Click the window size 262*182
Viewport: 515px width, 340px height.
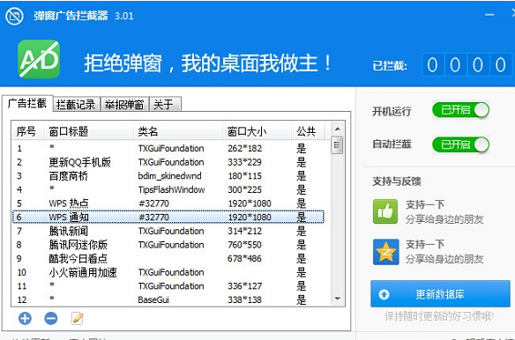(x=244, y=148)
